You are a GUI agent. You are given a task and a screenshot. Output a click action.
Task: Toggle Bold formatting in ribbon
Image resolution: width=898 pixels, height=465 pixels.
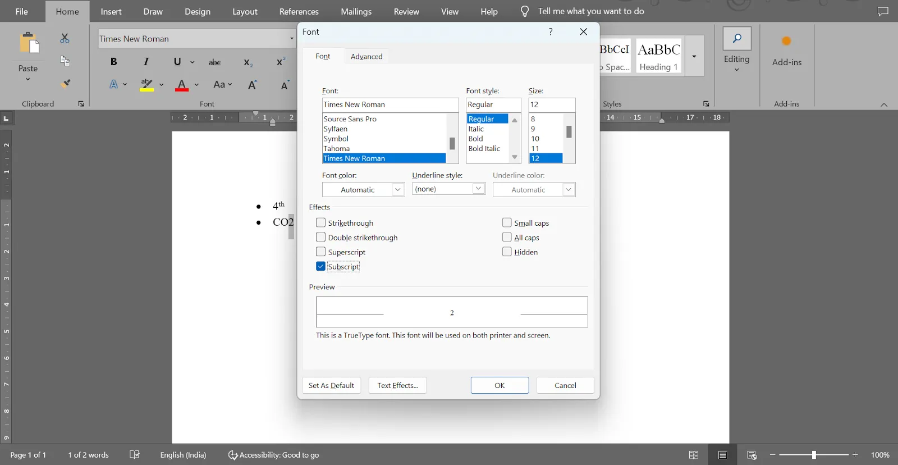[x=113, y=62]
